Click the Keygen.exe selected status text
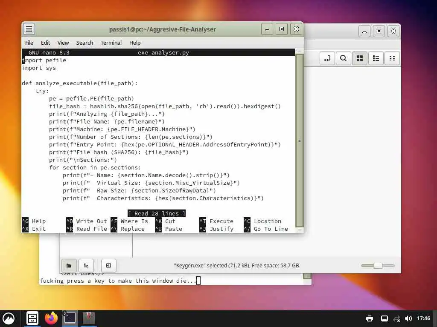This screenshot has width=437, height=327. tap(236, 266)
